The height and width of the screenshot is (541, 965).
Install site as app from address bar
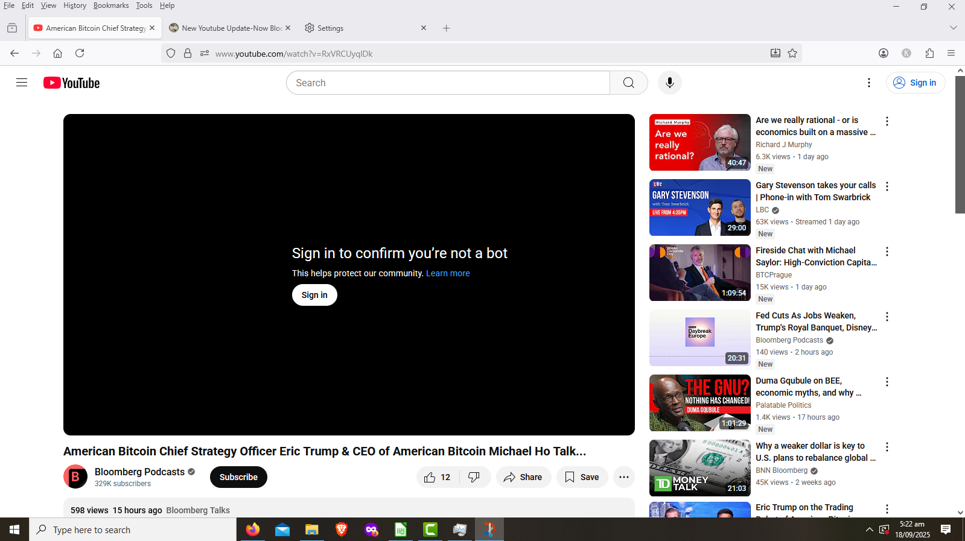(x=776, y=53)
